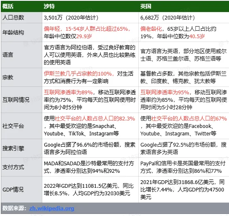Click the 伊斯兰教几乎占宗教的100% cell

(x=90, y=77)
